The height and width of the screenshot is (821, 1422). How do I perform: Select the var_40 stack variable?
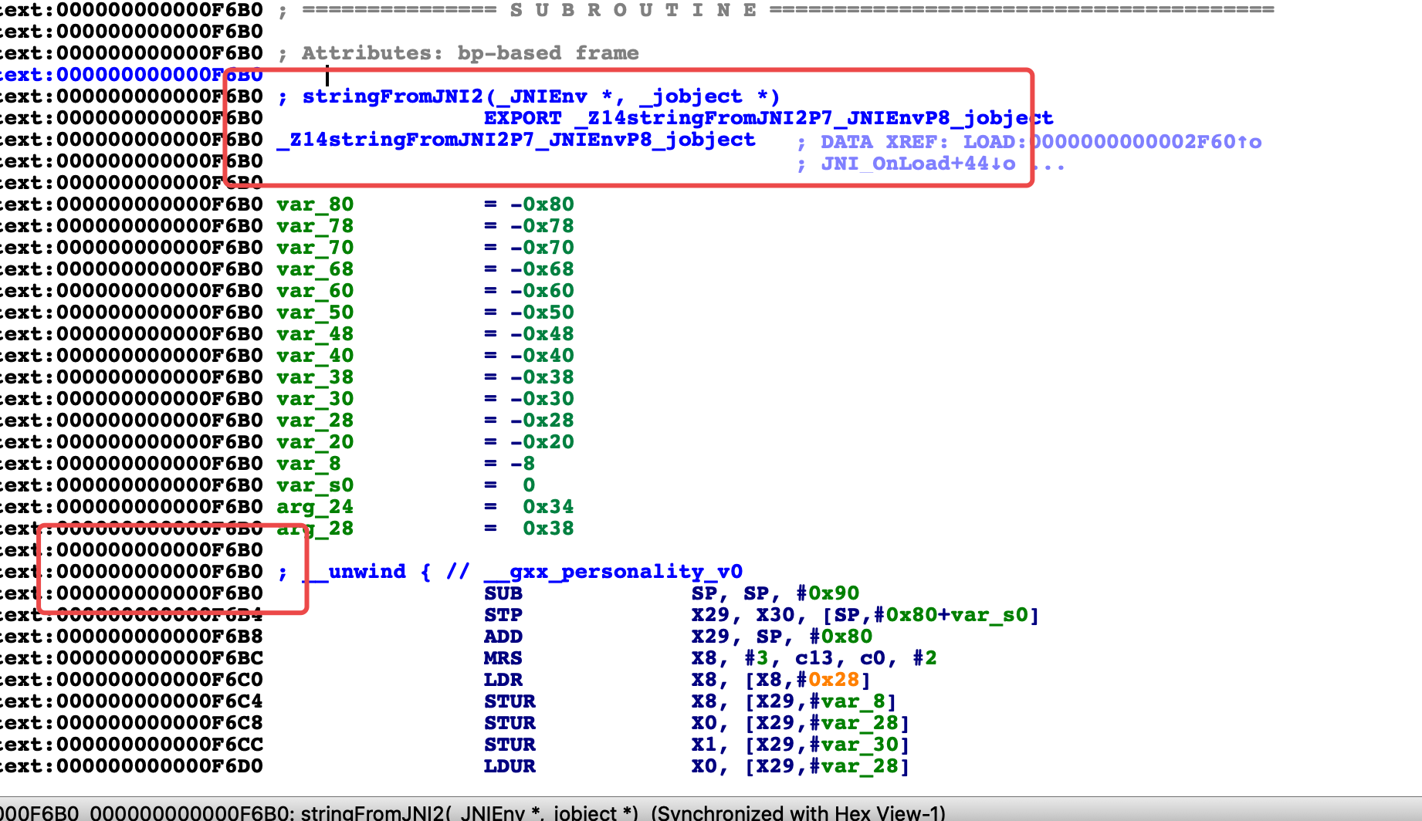coord(315,356)
